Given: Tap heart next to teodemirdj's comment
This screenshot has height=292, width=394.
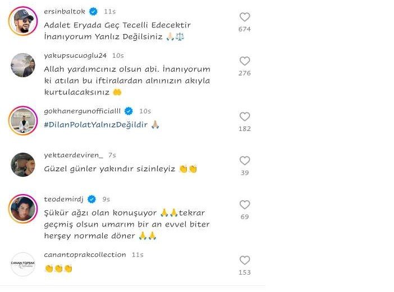Looking at the screenshot, I should (x=245, y=205).
